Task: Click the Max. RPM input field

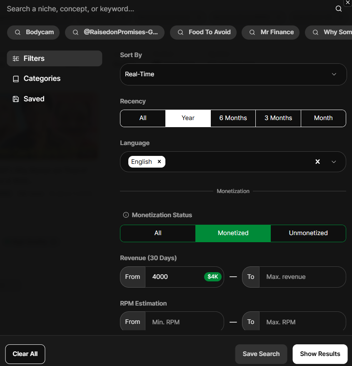Action: 302,322
